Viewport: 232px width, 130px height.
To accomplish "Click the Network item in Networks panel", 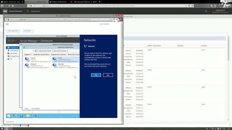I will pos(90,46).
